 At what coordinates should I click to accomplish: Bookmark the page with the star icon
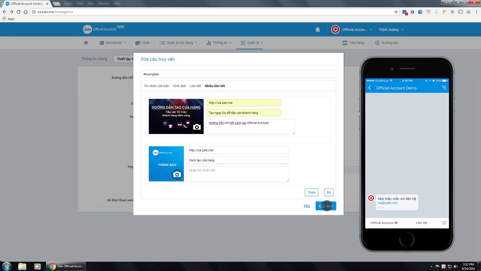[396, 12]
